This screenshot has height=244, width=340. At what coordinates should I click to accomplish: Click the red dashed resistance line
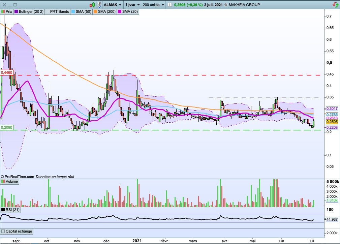(x=169, y=75)
